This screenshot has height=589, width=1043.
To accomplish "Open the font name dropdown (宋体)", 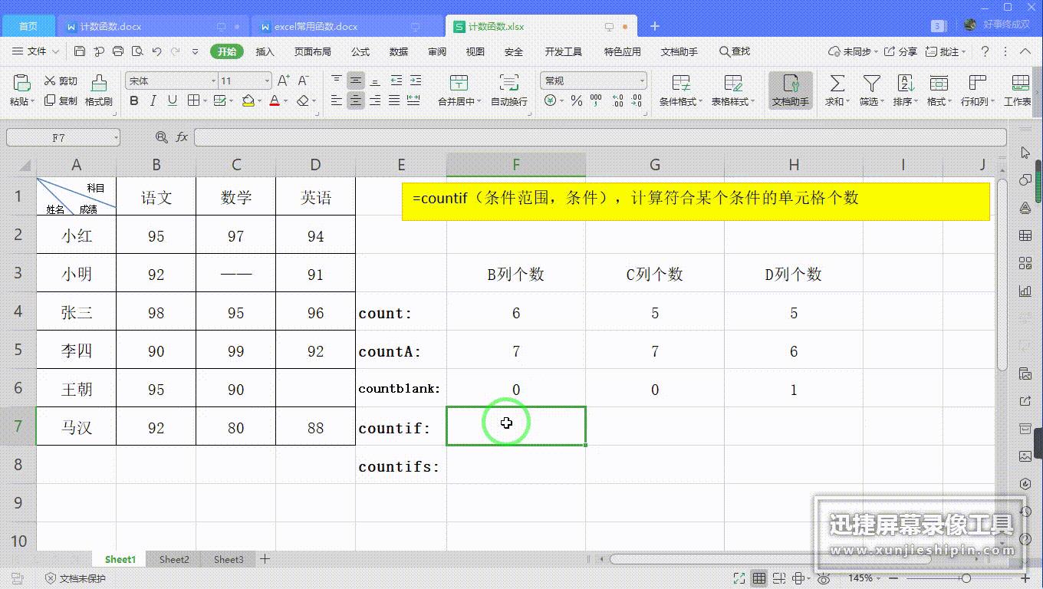I will click(212, 81).
